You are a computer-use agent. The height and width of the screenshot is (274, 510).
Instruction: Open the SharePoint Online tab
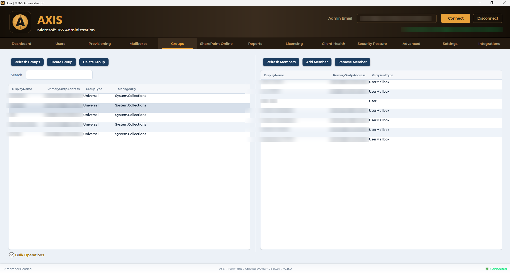point(216,44)
